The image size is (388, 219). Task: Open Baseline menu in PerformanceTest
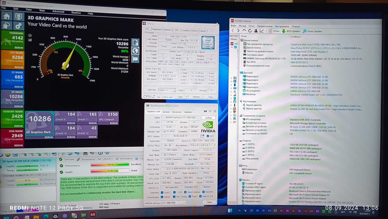(76, 13)
